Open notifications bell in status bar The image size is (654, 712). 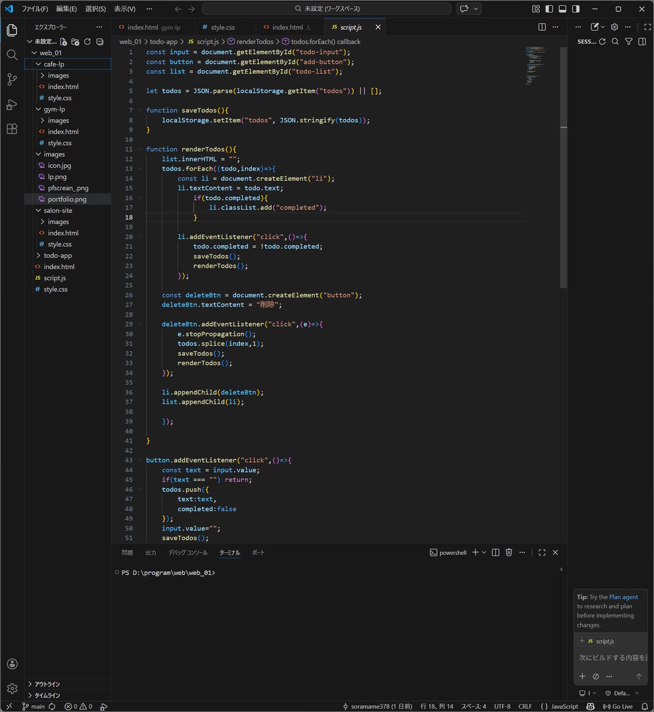coord(644,706)
